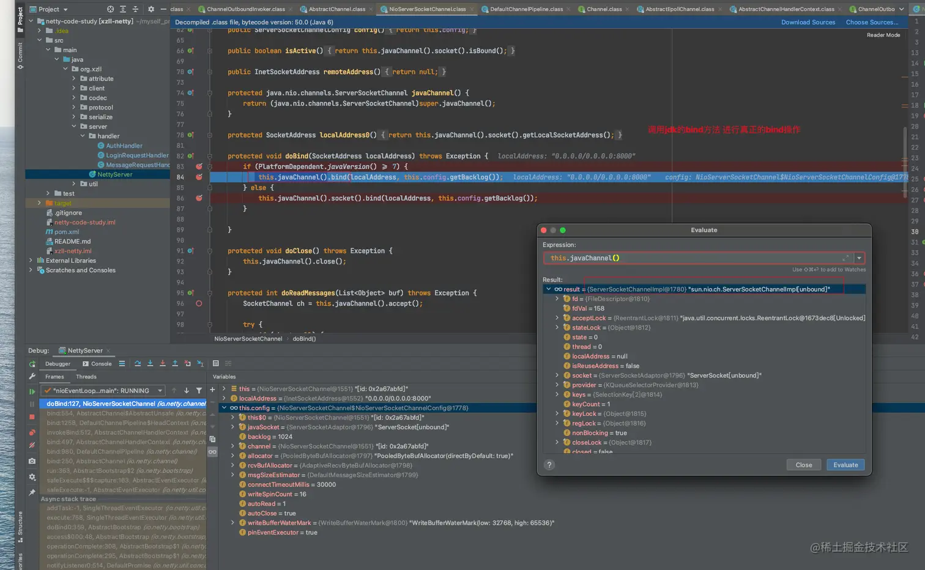Switch to the Threads tab
Viewport: 925px width, 570px height.
point(86,377)
